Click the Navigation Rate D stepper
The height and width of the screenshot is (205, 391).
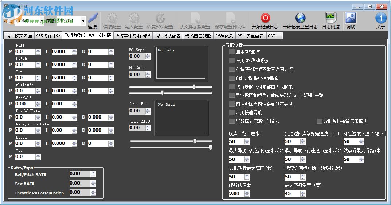[111, 131]
